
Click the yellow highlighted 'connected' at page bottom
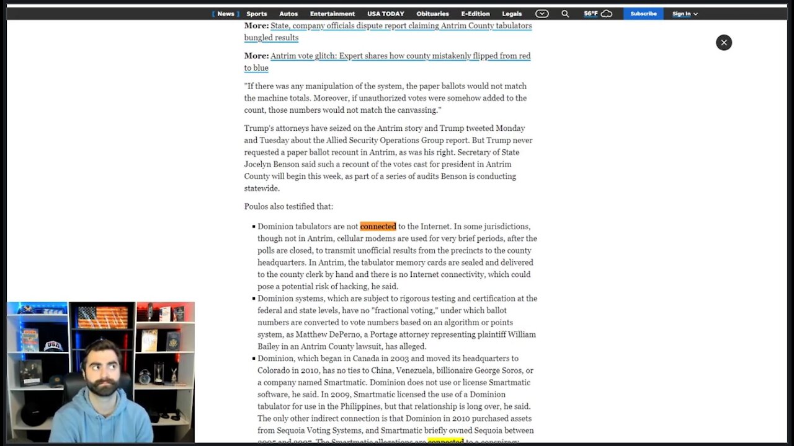[x=445, y=442]
